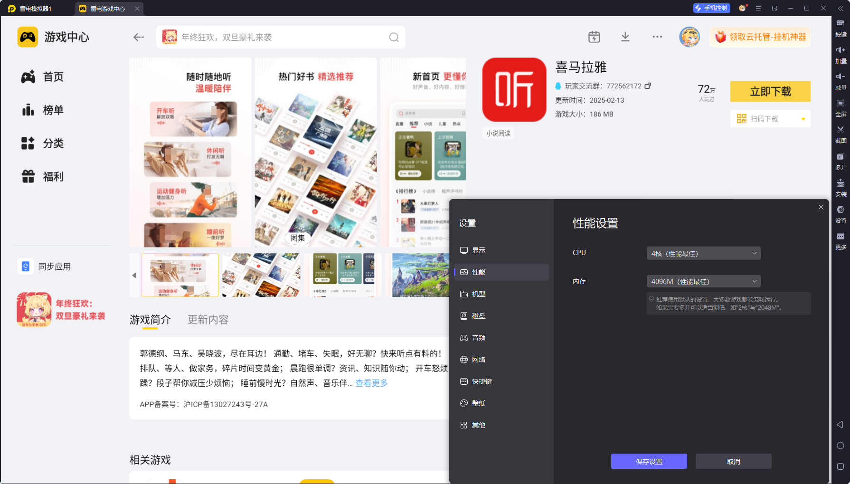Open 网络 settings section
Image resolution: width=850 pixels, height=484 pixels.
(478, 360)
